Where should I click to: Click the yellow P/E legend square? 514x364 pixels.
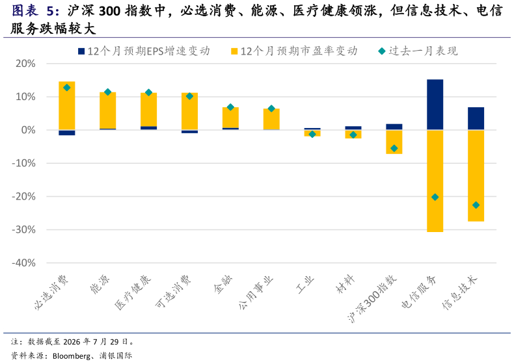click(234, 51)
